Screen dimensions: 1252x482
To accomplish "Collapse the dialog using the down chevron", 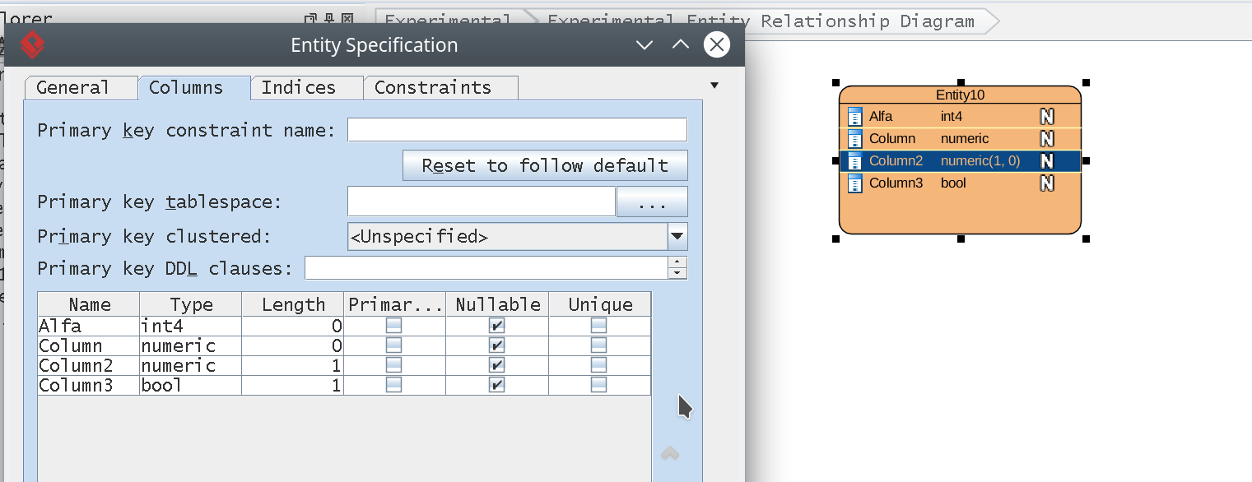I will coord(644,45).
